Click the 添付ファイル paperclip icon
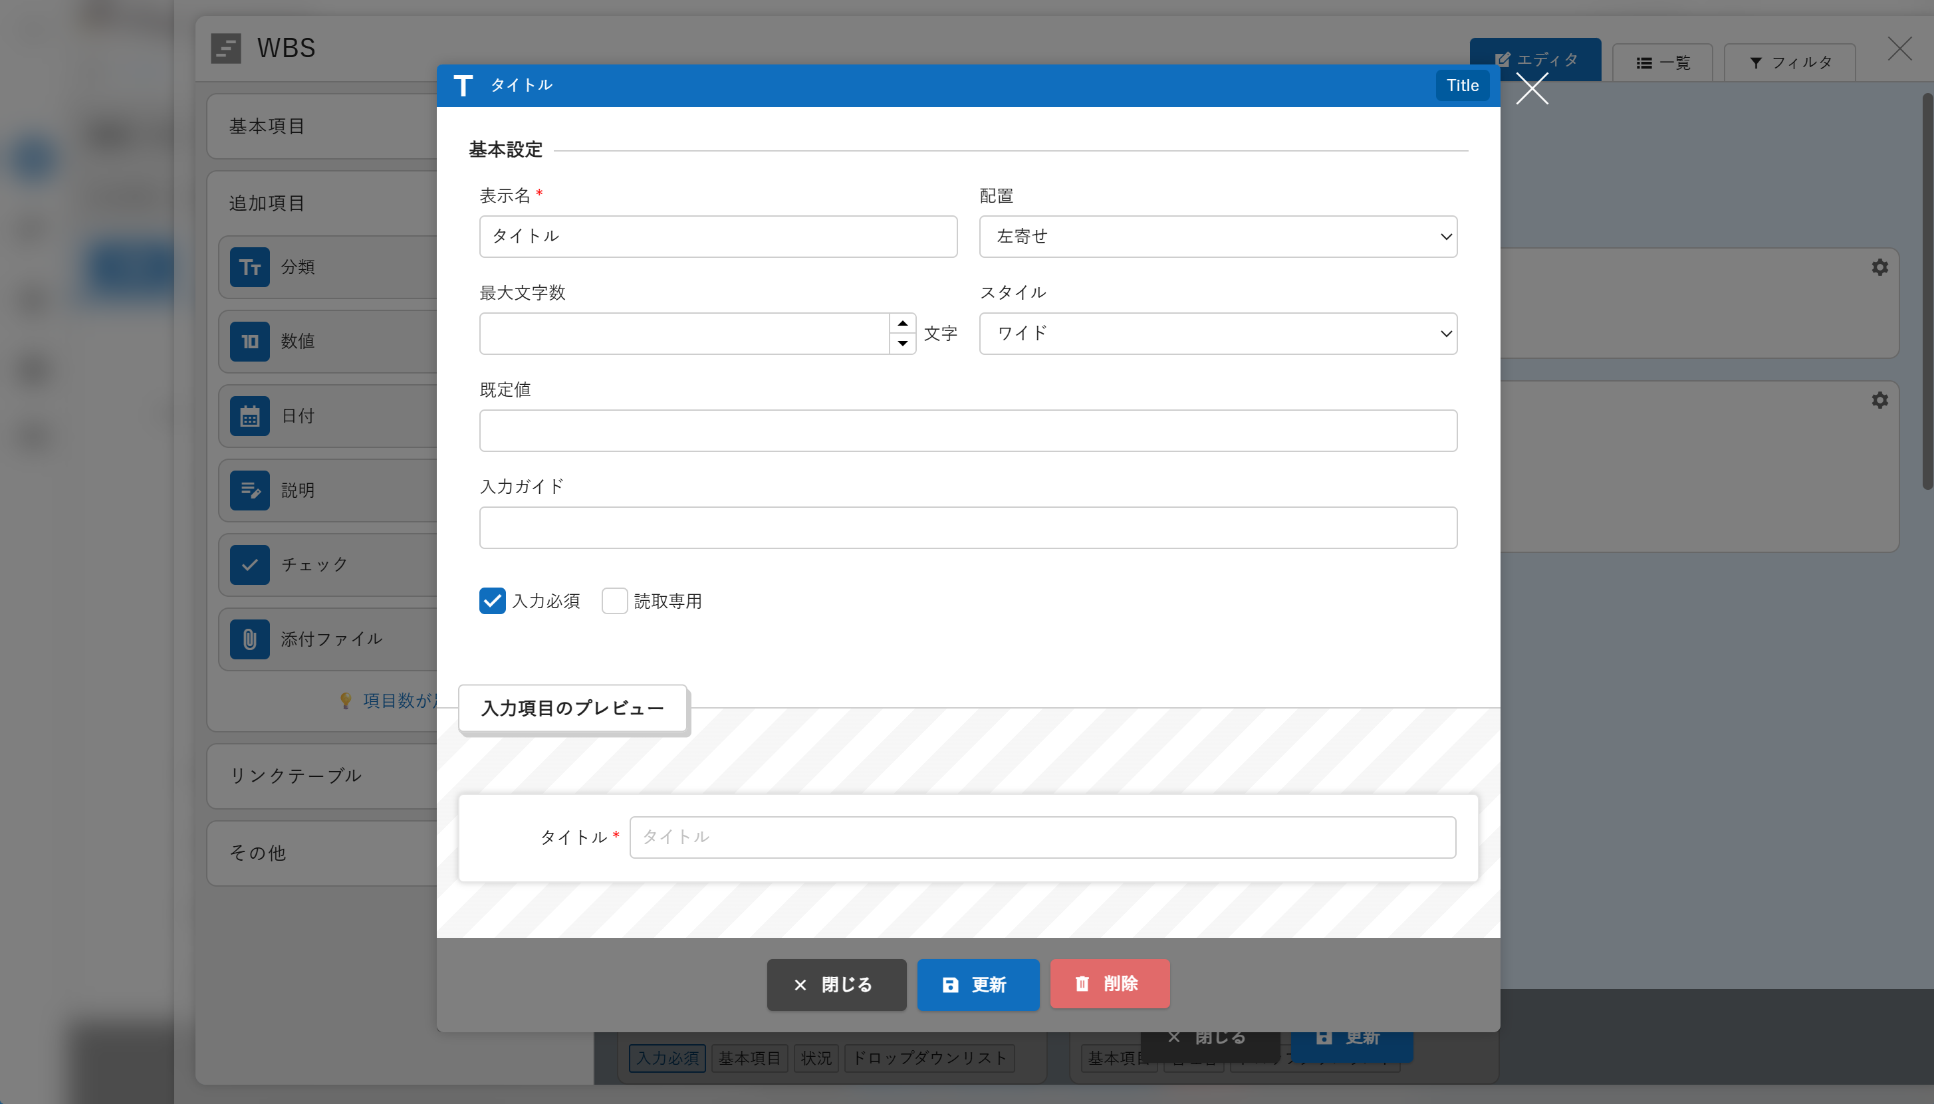The height and width of the screenshot is (1104, 1934). (x=249, y=639)
